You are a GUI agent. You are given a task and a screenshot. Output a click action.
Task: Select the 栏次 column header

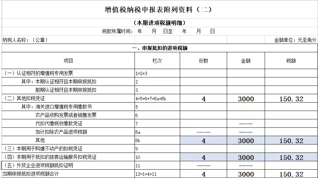157,61
